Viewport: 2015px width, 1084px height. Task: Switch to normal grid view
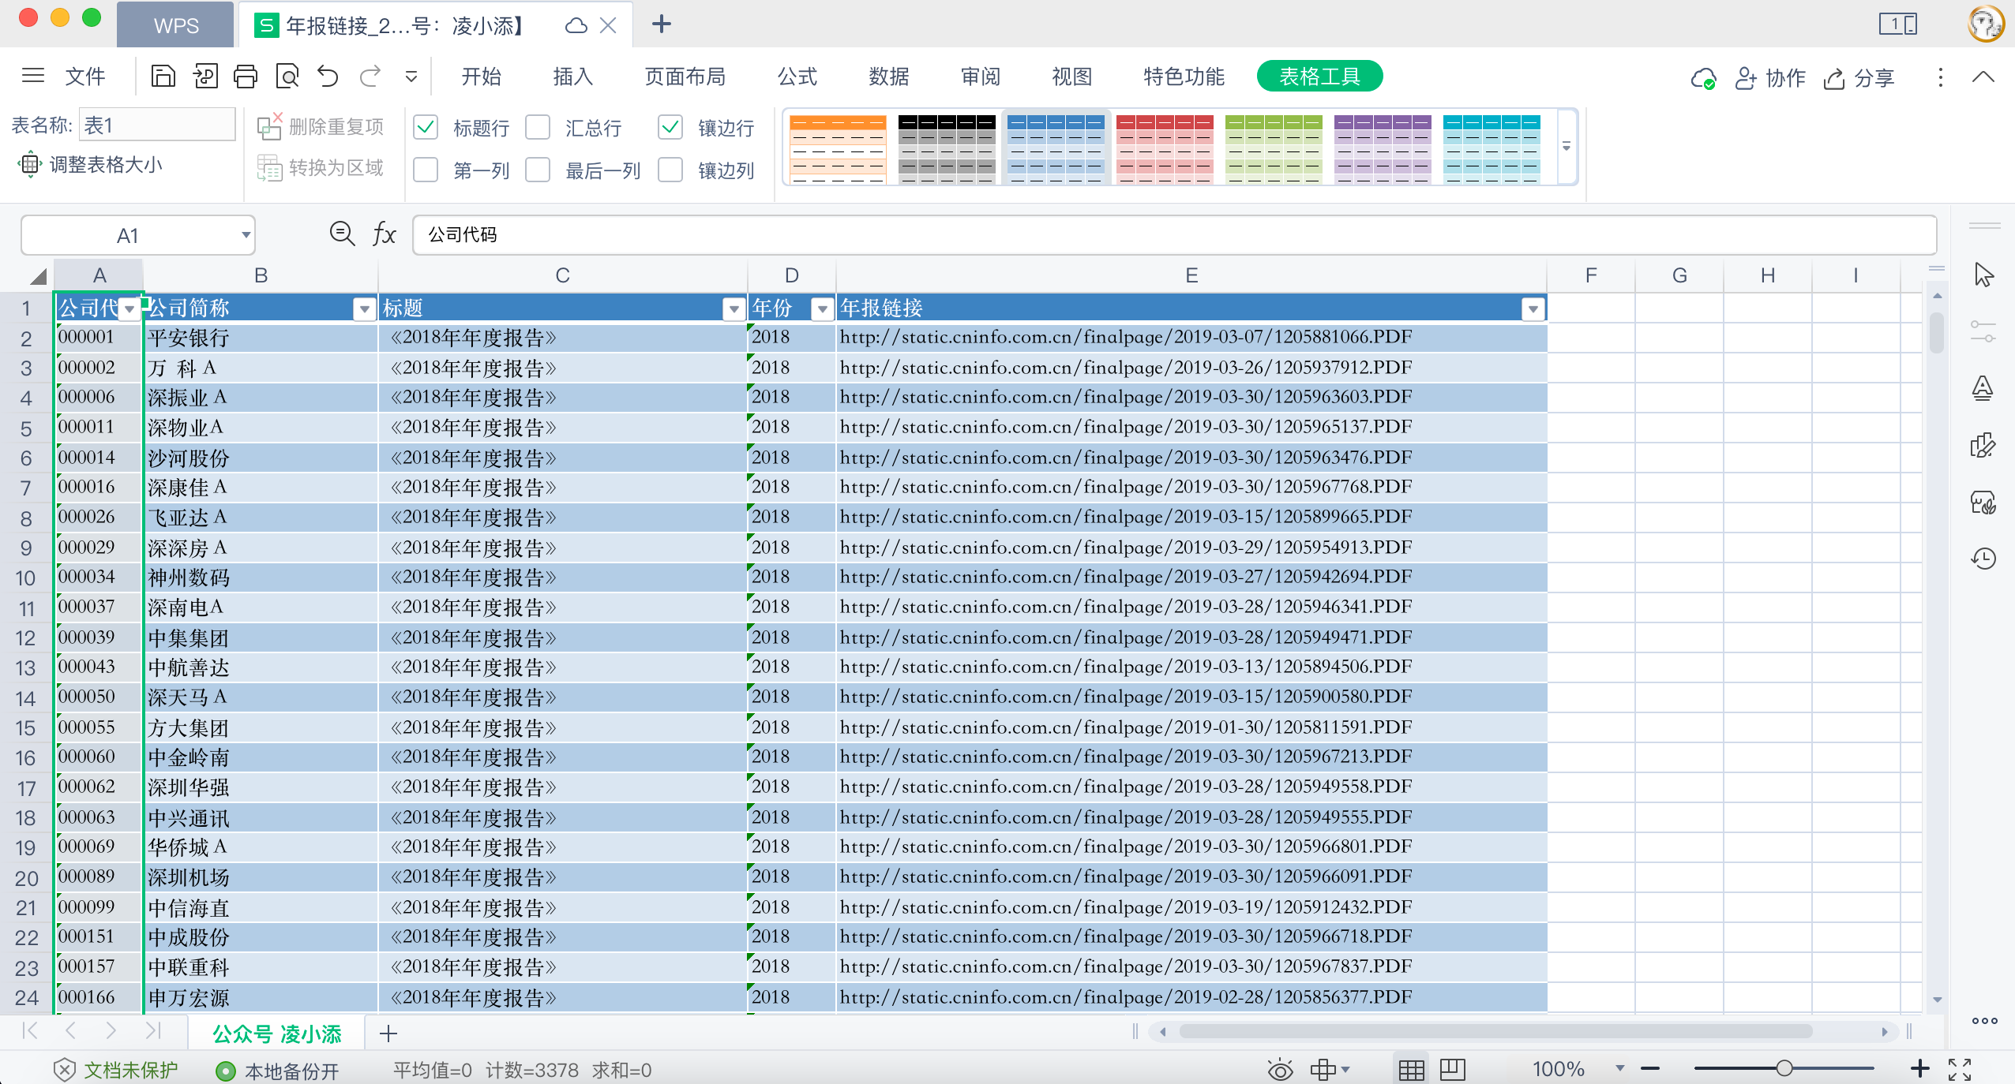1411,1070
